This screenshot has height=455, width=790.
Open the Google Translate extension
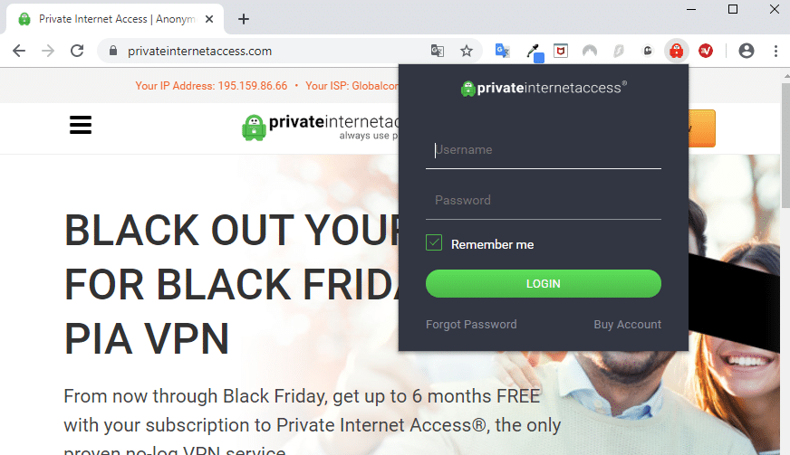pyautogui.click(x=502, y=51)
